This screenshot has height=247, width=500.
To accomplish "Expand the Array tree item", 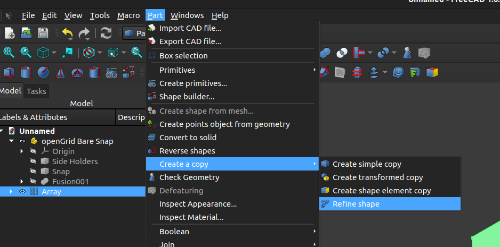I will 11,192.
